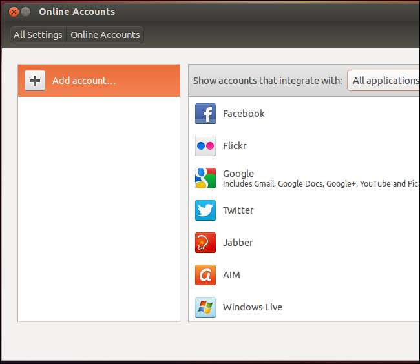
Task: Go to All Settings
Action: 38,35
